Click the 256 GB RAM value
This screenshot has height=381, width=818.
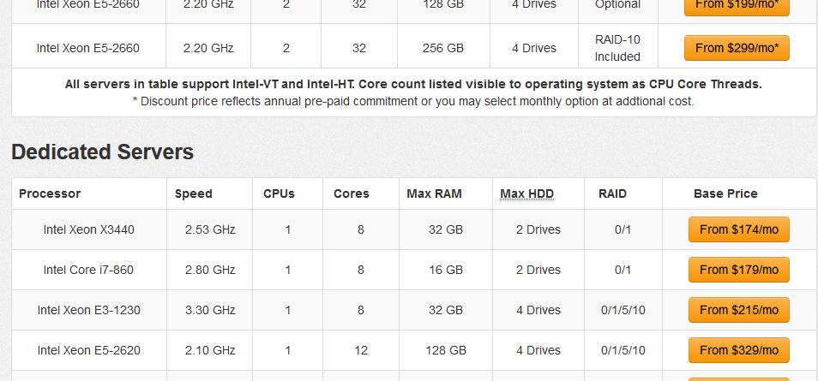(443, 48)
